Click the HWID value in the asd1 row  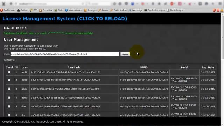pos(144,72)
